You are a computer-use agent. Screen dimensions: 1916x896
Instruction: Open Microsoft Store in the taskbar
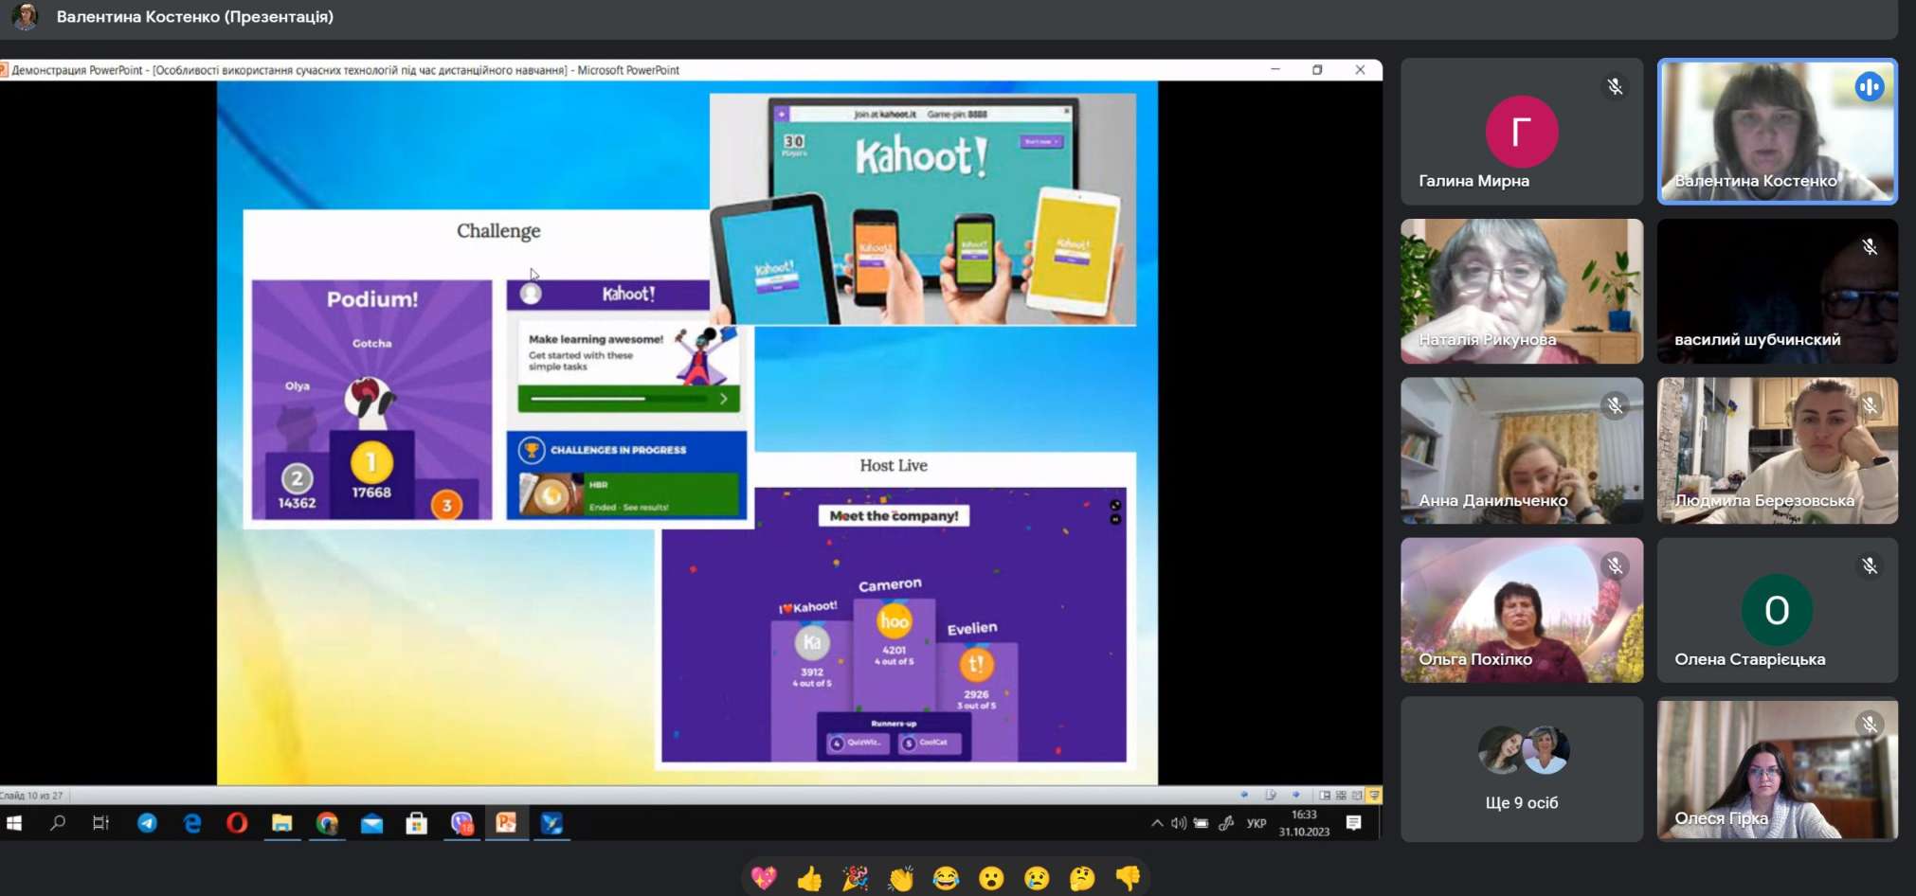click(x=417, y=823)
